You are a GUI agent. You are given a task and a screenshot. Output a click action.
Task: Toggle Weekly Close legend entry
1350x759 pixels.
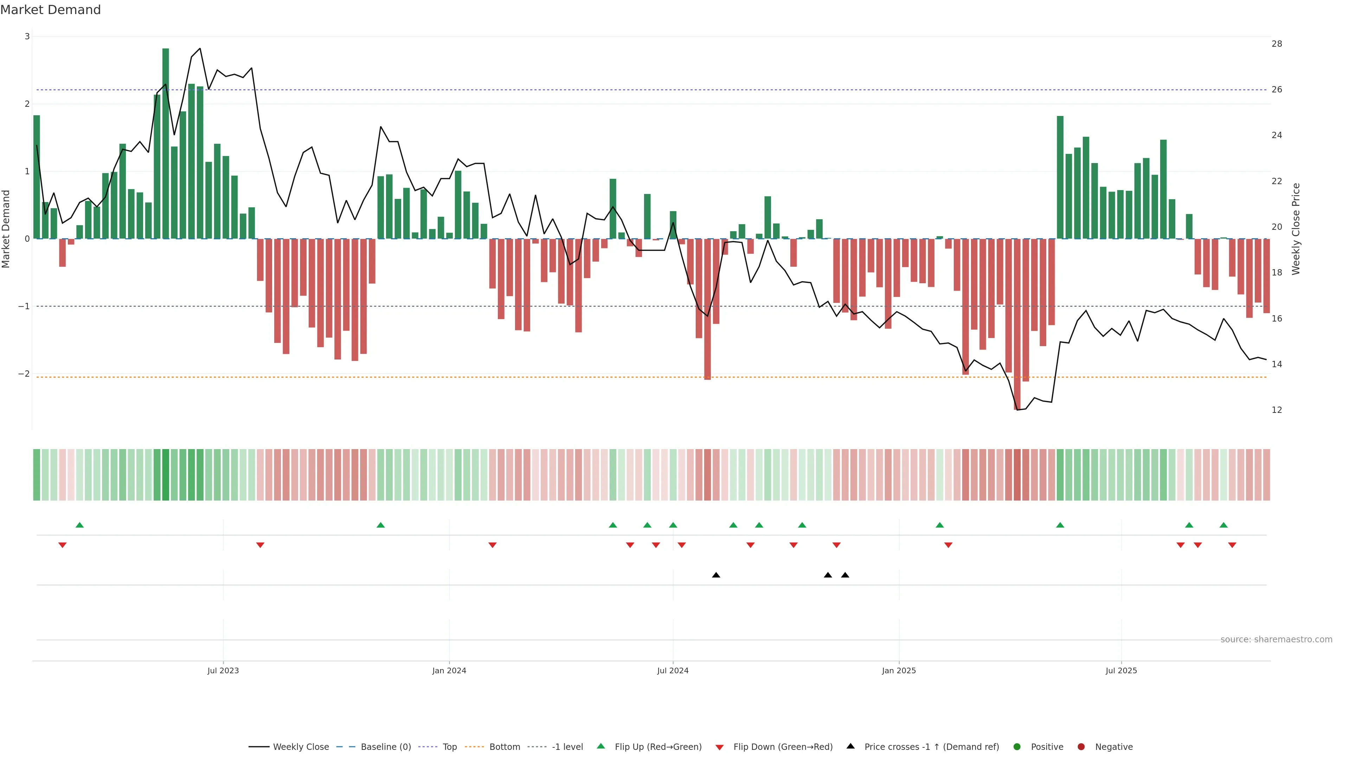(300, 747)
